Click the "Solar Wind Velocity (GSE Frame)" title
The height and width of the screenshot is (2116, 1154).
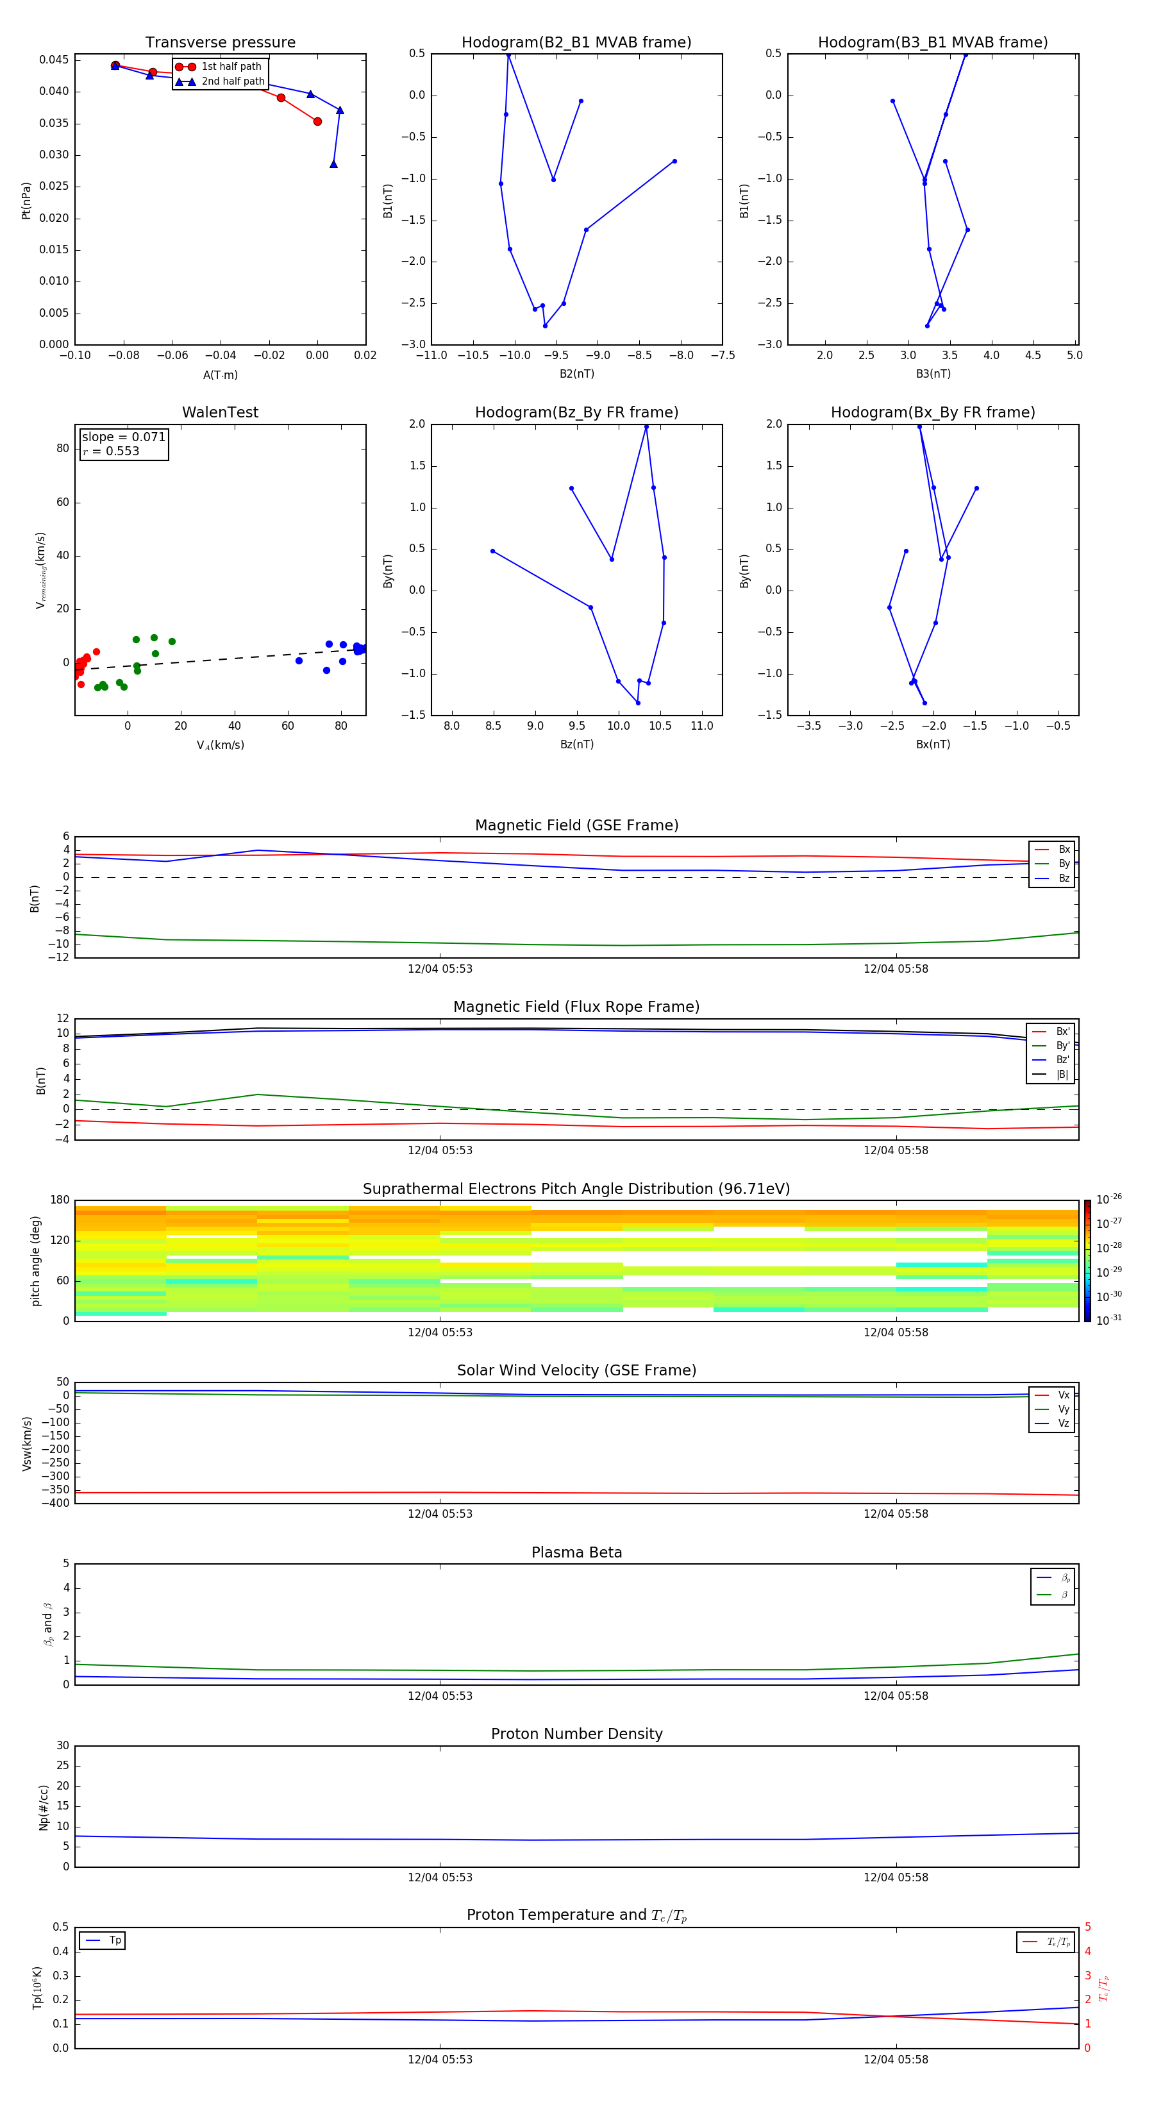(x=576, y=1370)
